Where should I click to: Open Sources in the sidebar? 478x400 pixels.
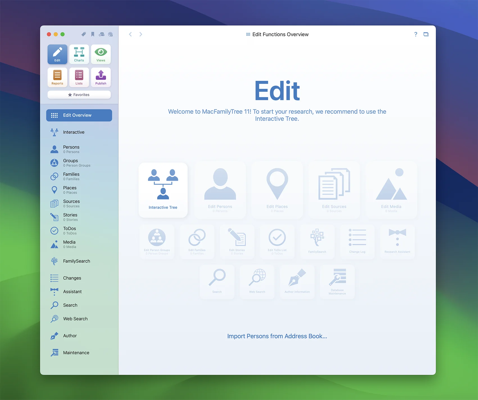click(x=79, y=204)
